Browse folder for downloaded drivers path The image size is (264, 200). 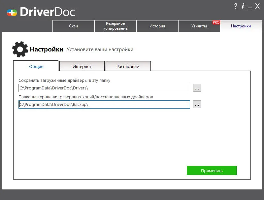197,88
